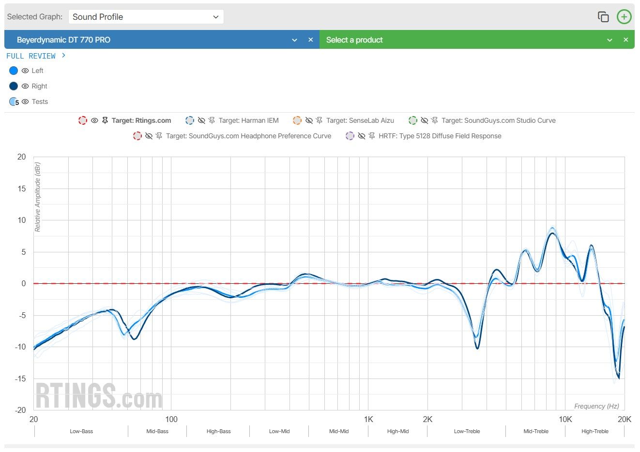Image resolution: width=640 pixels, height=452 pixels.
Task: Click the Target: Rtings.com red dashed circle
Action: pyautogui.click(x=83, y=120)
